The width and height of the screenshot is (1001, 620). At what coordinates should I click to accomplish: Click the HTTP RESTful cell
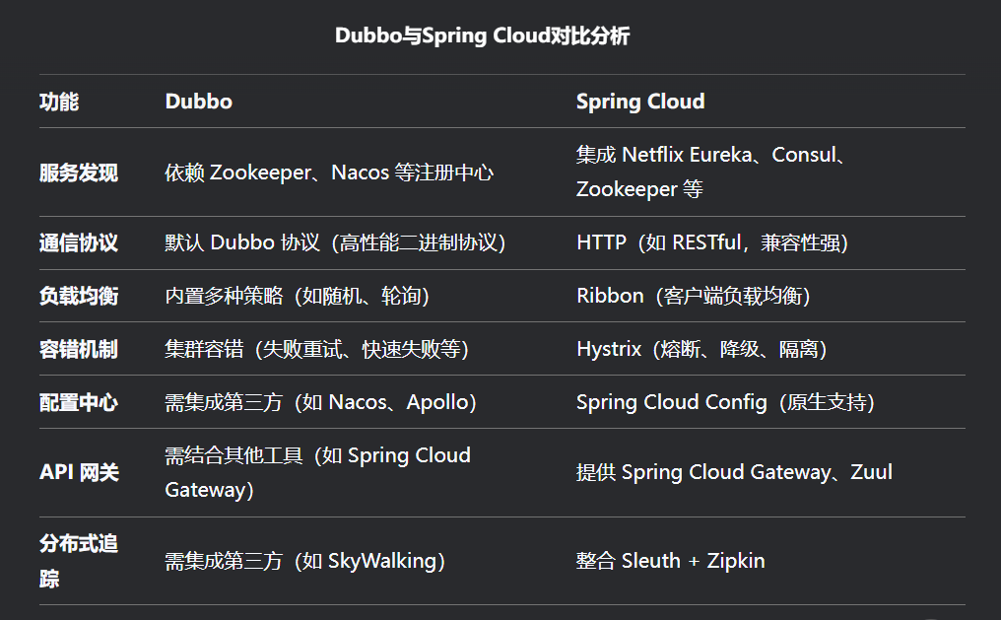712,242
